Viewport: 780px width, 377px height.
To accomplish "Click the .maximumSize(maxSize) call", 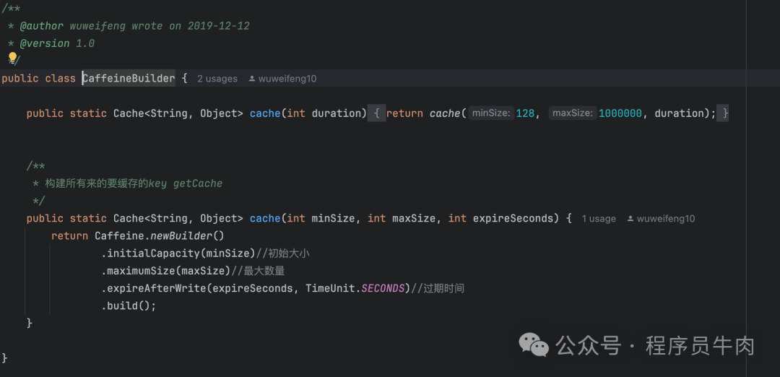I will tap(166, 271).
